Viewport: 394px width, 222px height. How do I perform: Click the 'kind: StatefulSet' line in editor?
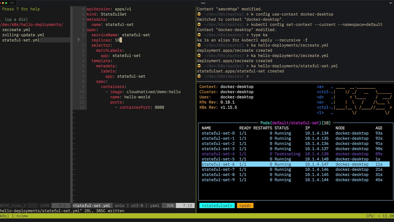pyautogui.click(x=107, y=14)
